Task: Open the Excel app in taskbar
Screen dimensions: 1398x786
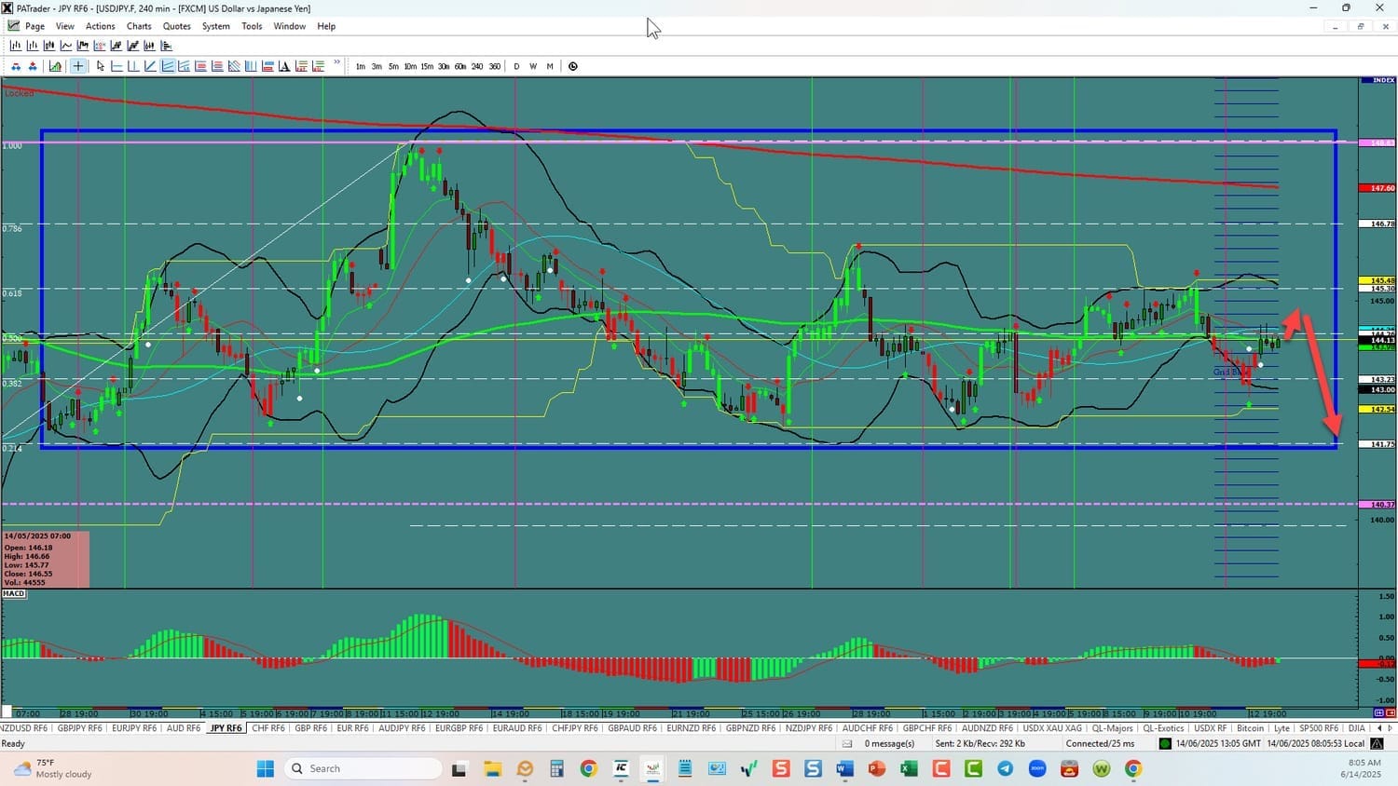Action: point(909,768)
